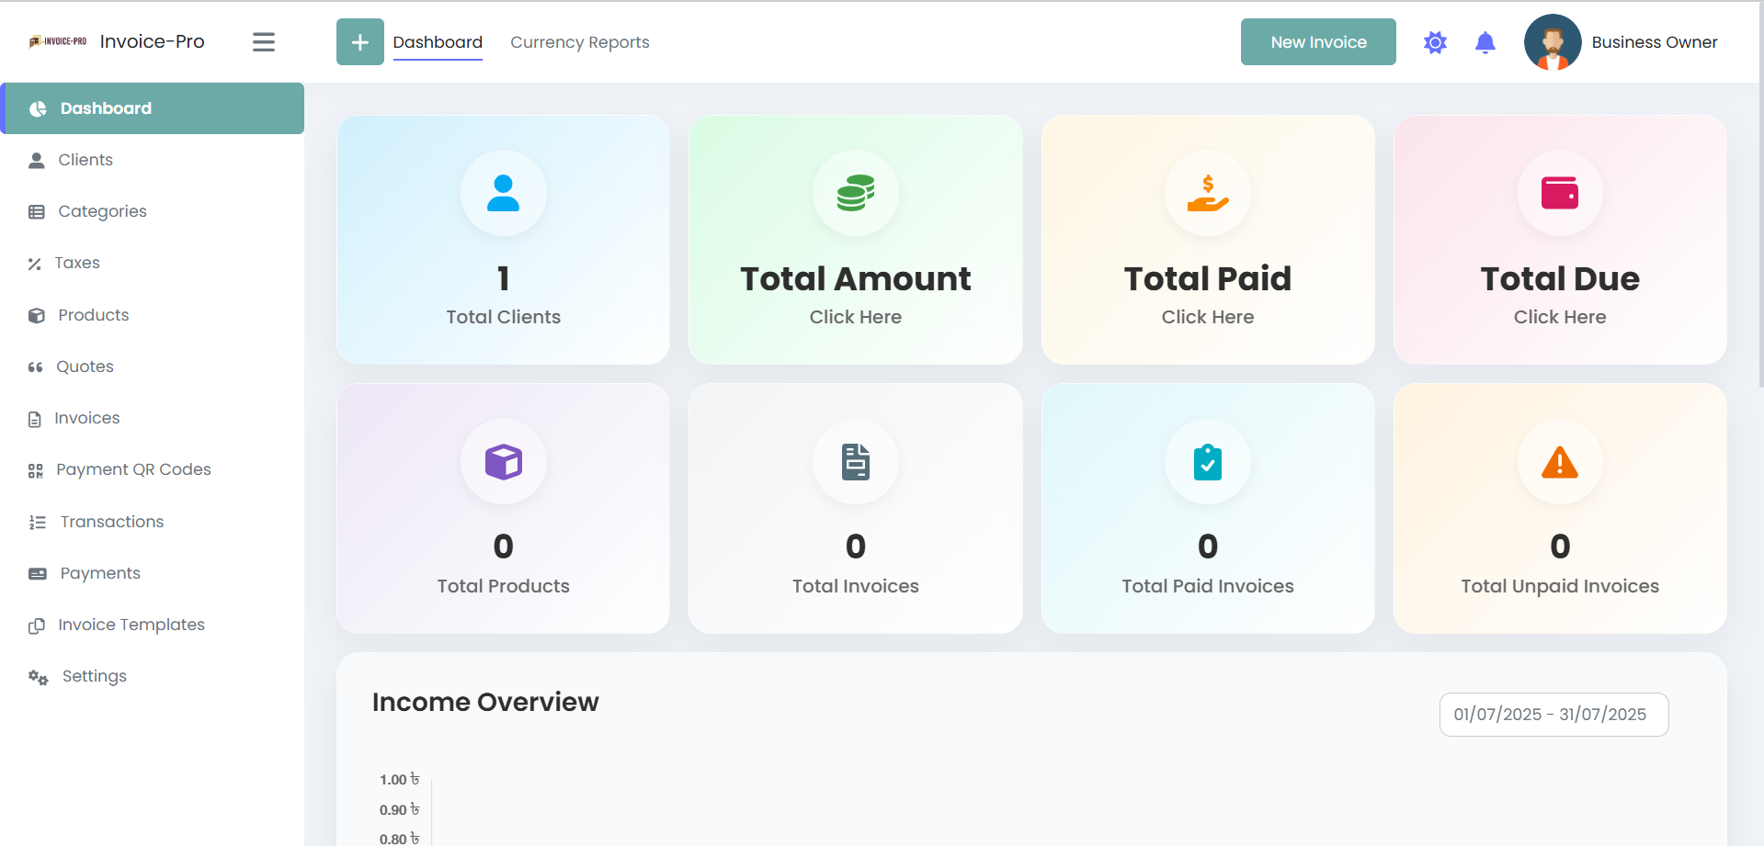Open the notifications bell
1764x846 pixels.
(1485, 42)
